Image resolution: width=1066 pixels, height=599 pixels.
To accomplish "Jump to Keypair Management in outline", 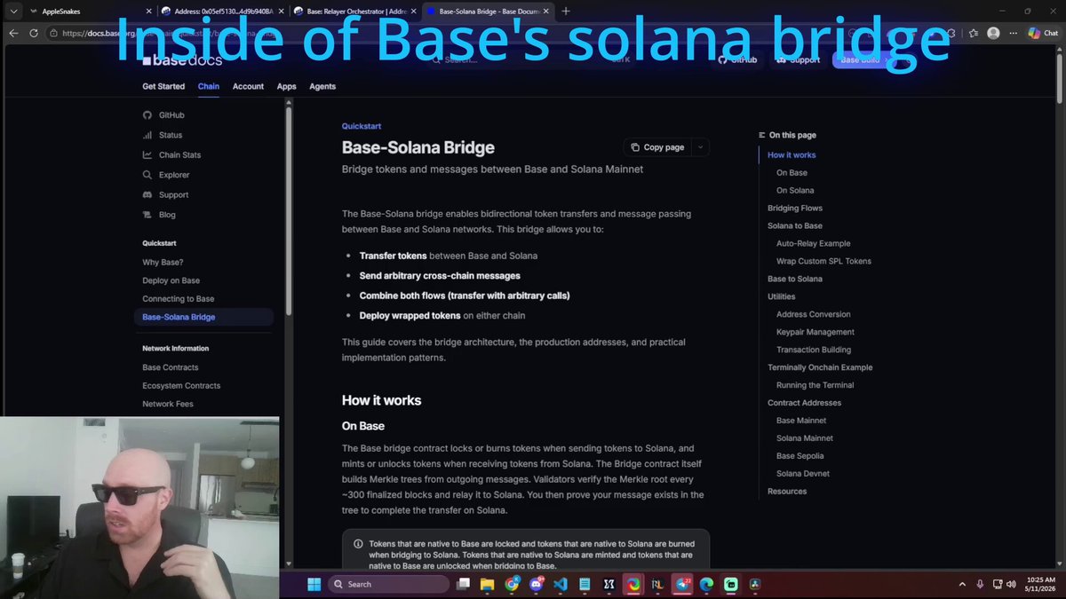I will [x=815, y=332].
